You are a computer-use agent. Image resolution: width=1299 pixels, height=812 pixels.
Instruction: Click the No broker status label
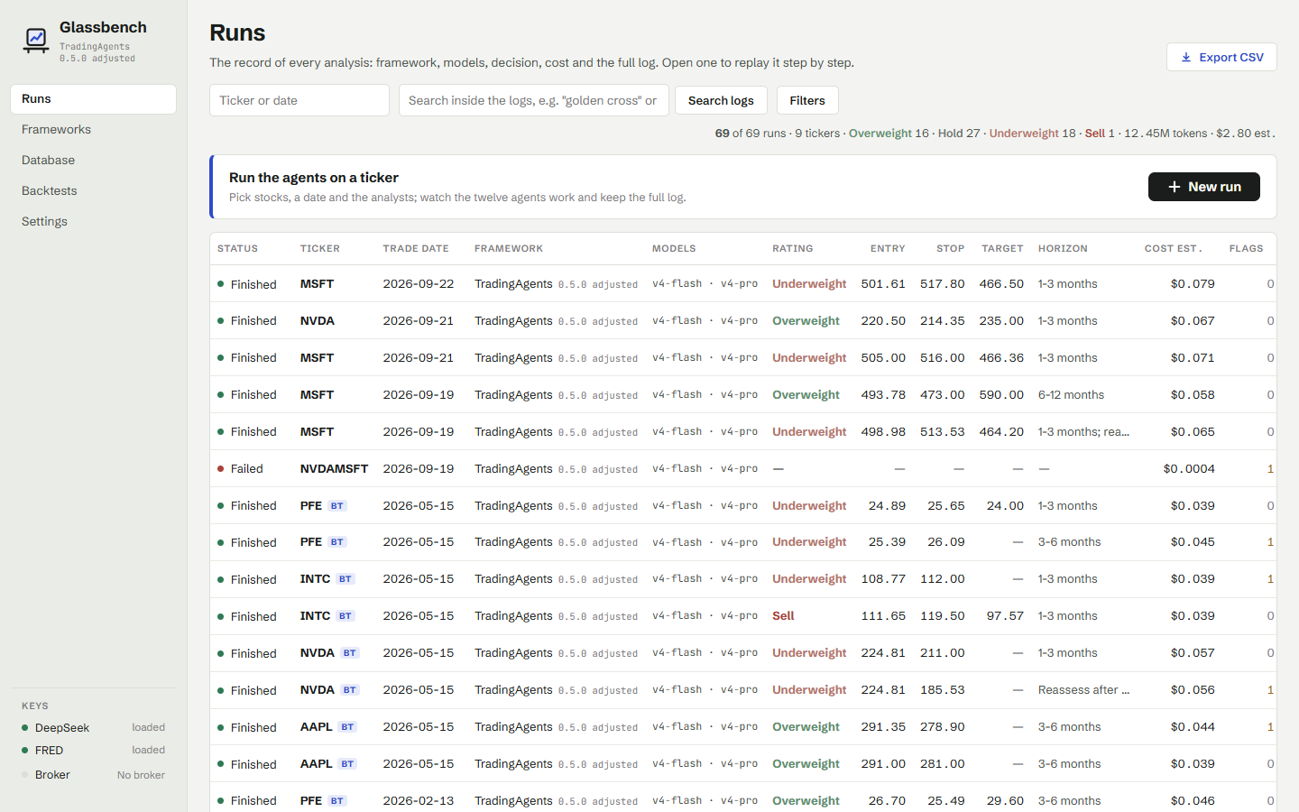tap(141, 775)
